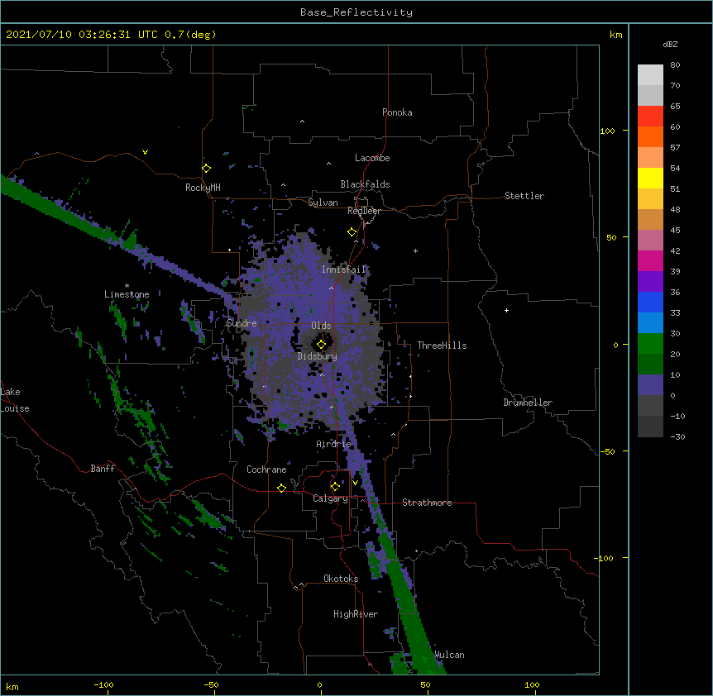Click the Sylvan city label
Viewport: 713px width, 696px height.
click(323, 203)
